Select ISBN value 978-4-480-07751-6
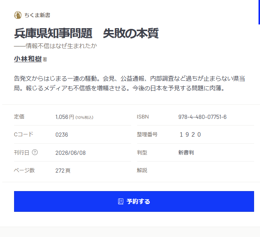 tap(202, 117)
